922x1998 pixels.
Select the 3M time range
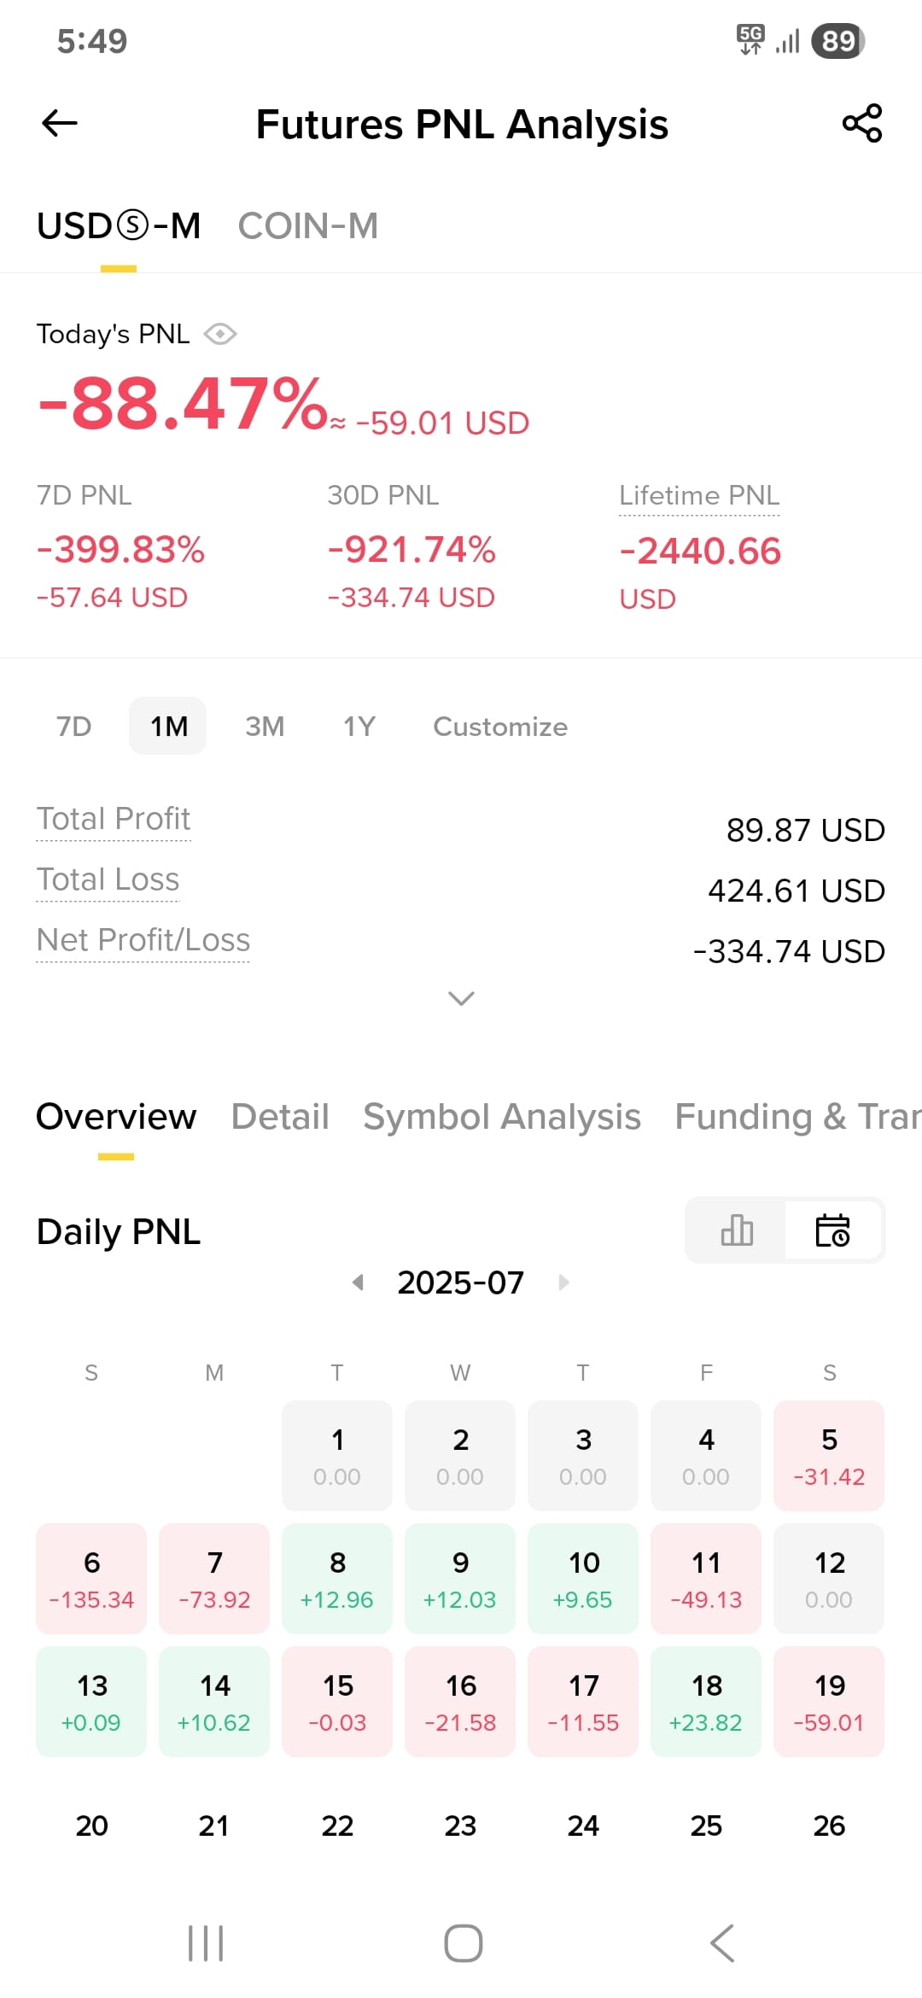point(265,727)
